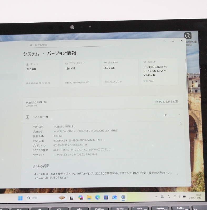The width and height of the screenshot is (207, 210).
Task: Click device name value TABLET-GPUFRLBU in specs
Action: (x=64, y=126)
